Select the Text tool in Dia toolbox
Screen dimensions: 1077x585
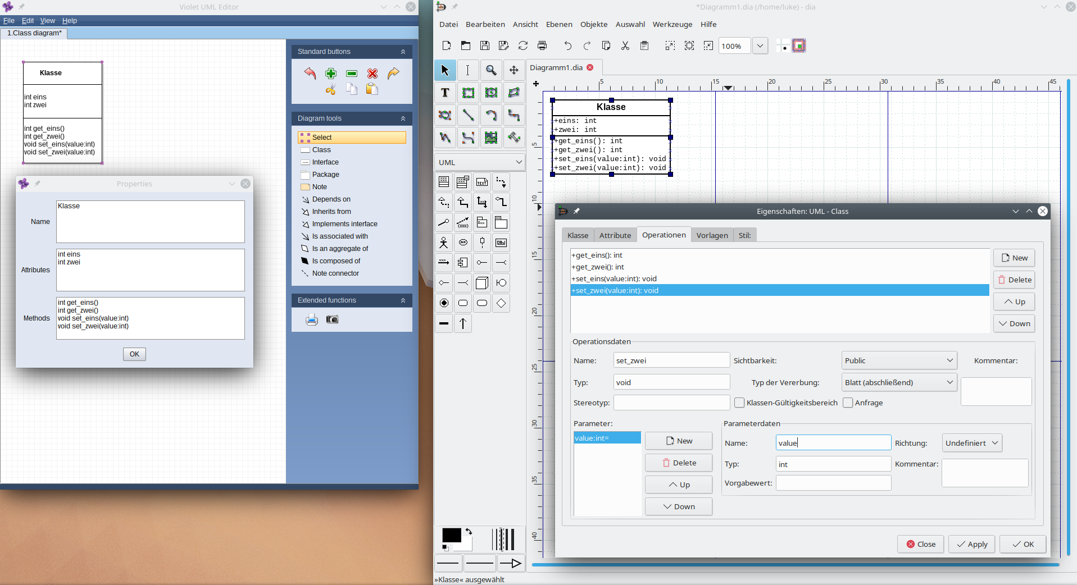[x=445, y=93]
